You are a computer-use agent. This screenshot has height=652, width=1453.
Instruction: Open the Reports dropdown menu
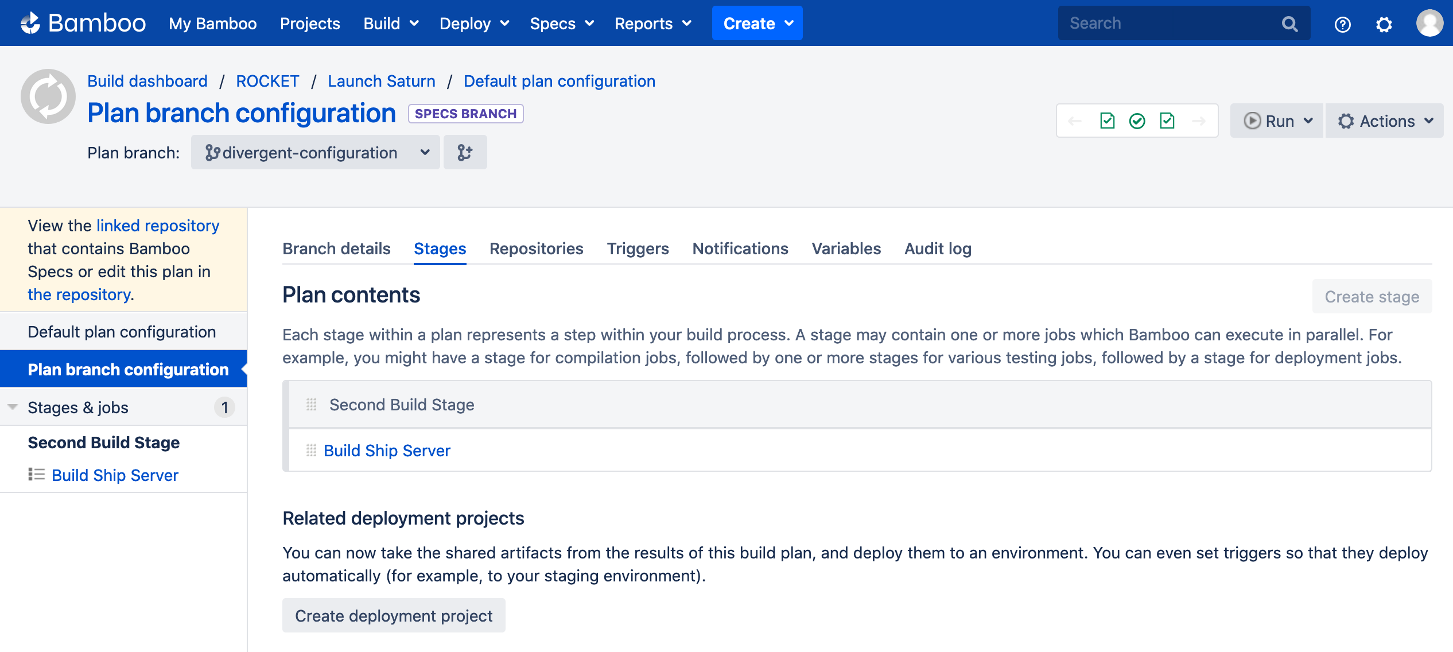click(653, 24)
